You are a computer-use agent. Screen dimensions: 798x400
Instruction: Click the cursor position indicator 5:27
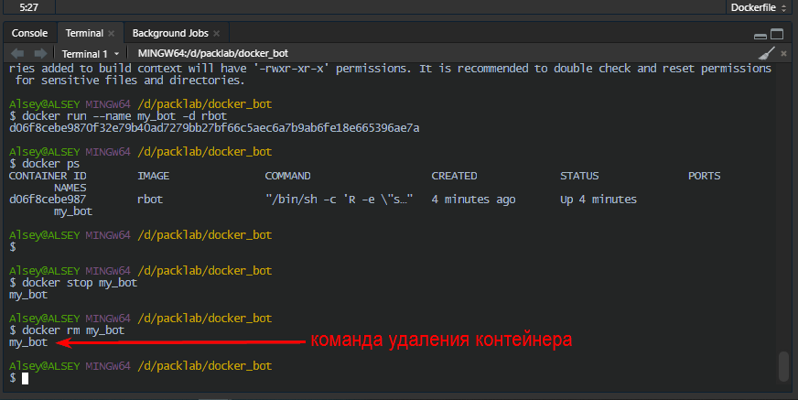(x=29, y=7)
